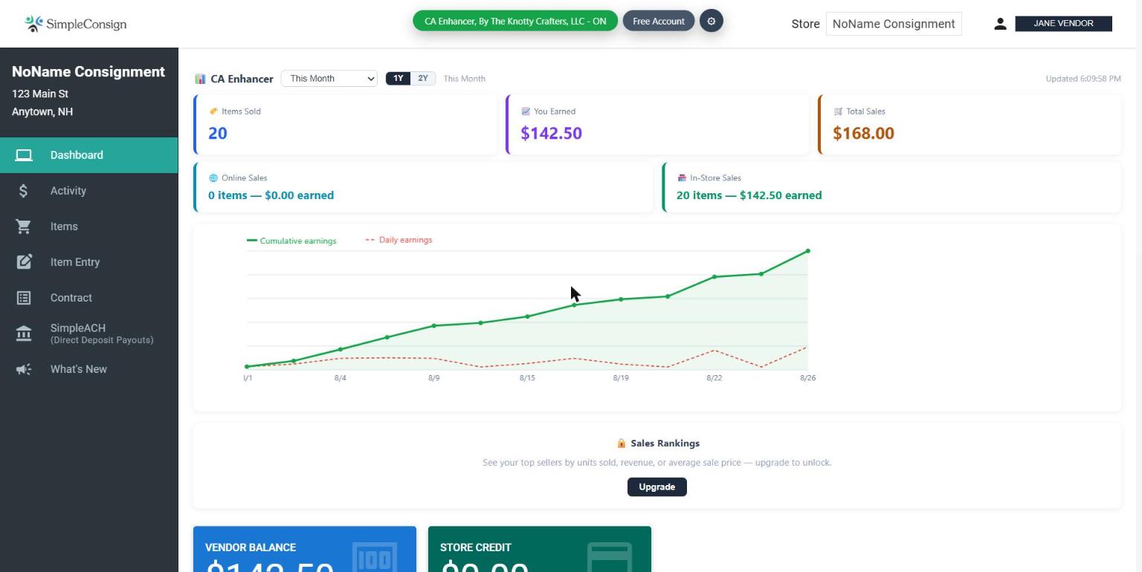The height and width of the screenshot is (572, 1142).
Task: Open CA Enhancer settings gear
Action: [x=711, y=22]
